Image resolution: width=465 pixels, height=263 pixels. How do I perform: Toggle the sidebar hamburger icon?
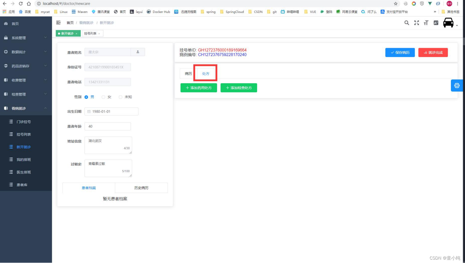[x=58, y=22]
